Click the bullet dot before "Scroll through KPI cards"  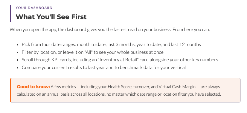click(17, 60)
